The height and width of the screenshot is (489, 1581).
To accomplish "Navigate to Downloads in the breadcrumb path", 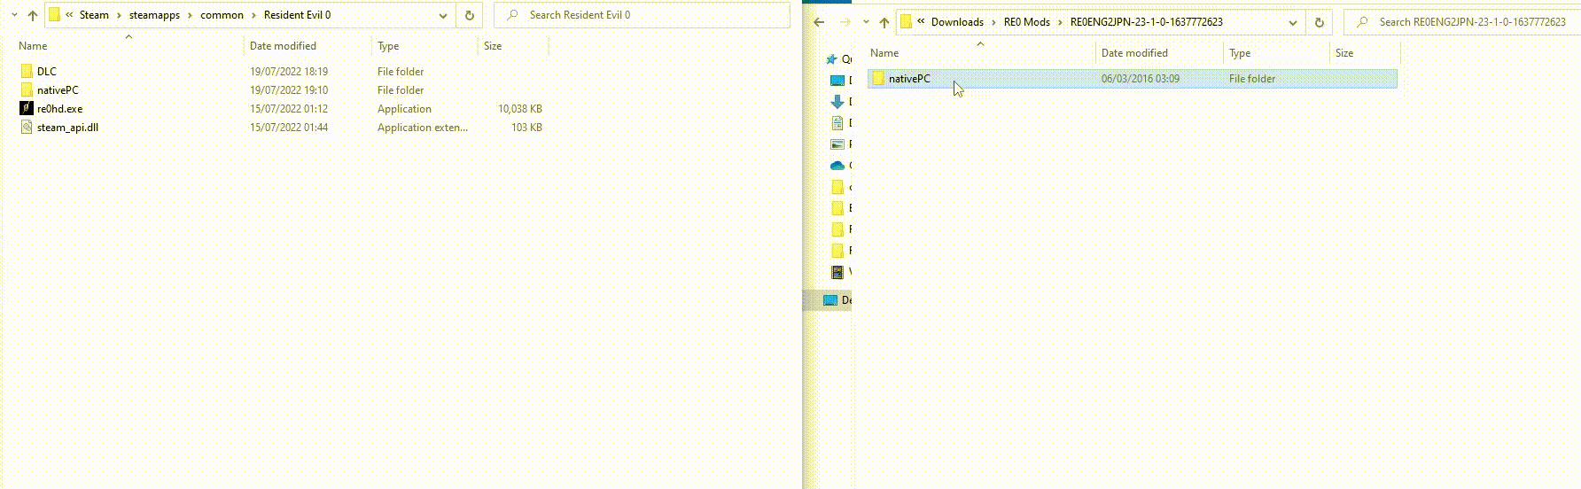I will [x=957, y=22].
